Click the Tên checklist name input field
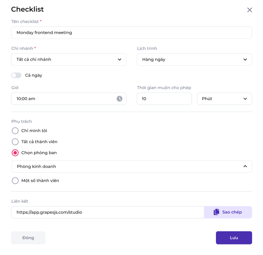263x255 pixels. (131, 33)
